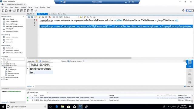Reconnect to DBMS toolbar icon
Screen dimensions: 194x109
36,11
